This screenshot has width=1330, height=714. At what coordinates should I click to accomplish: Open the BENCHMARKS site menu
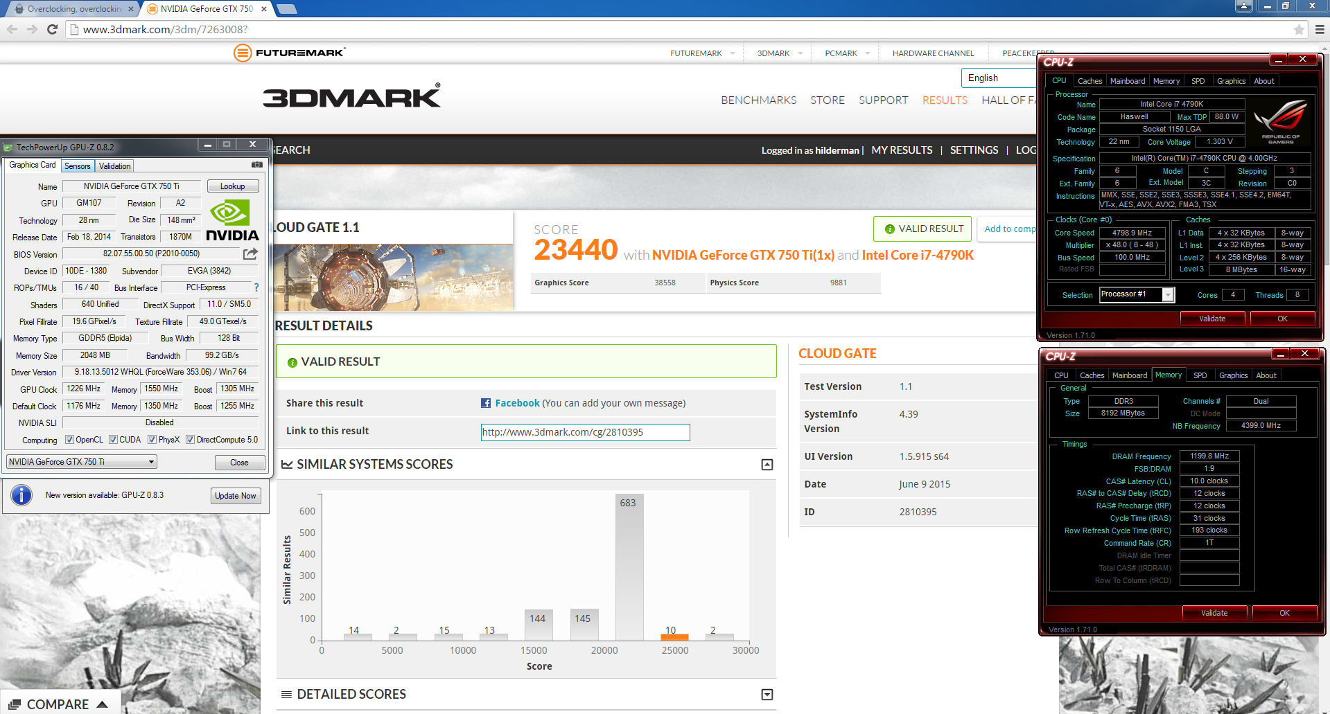[x=759, y=100]
